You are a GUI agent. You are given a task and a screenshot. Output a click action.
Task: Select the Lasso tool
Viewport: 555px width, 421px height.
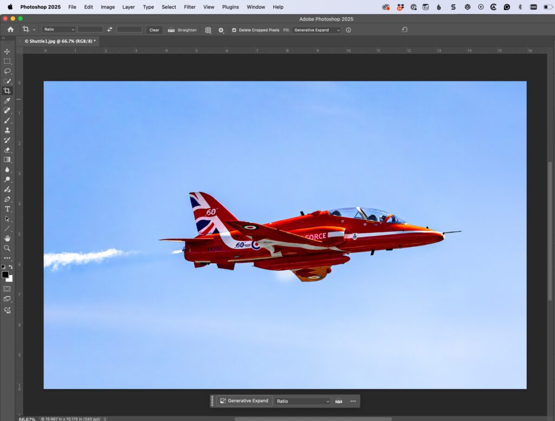coord(7,71)
